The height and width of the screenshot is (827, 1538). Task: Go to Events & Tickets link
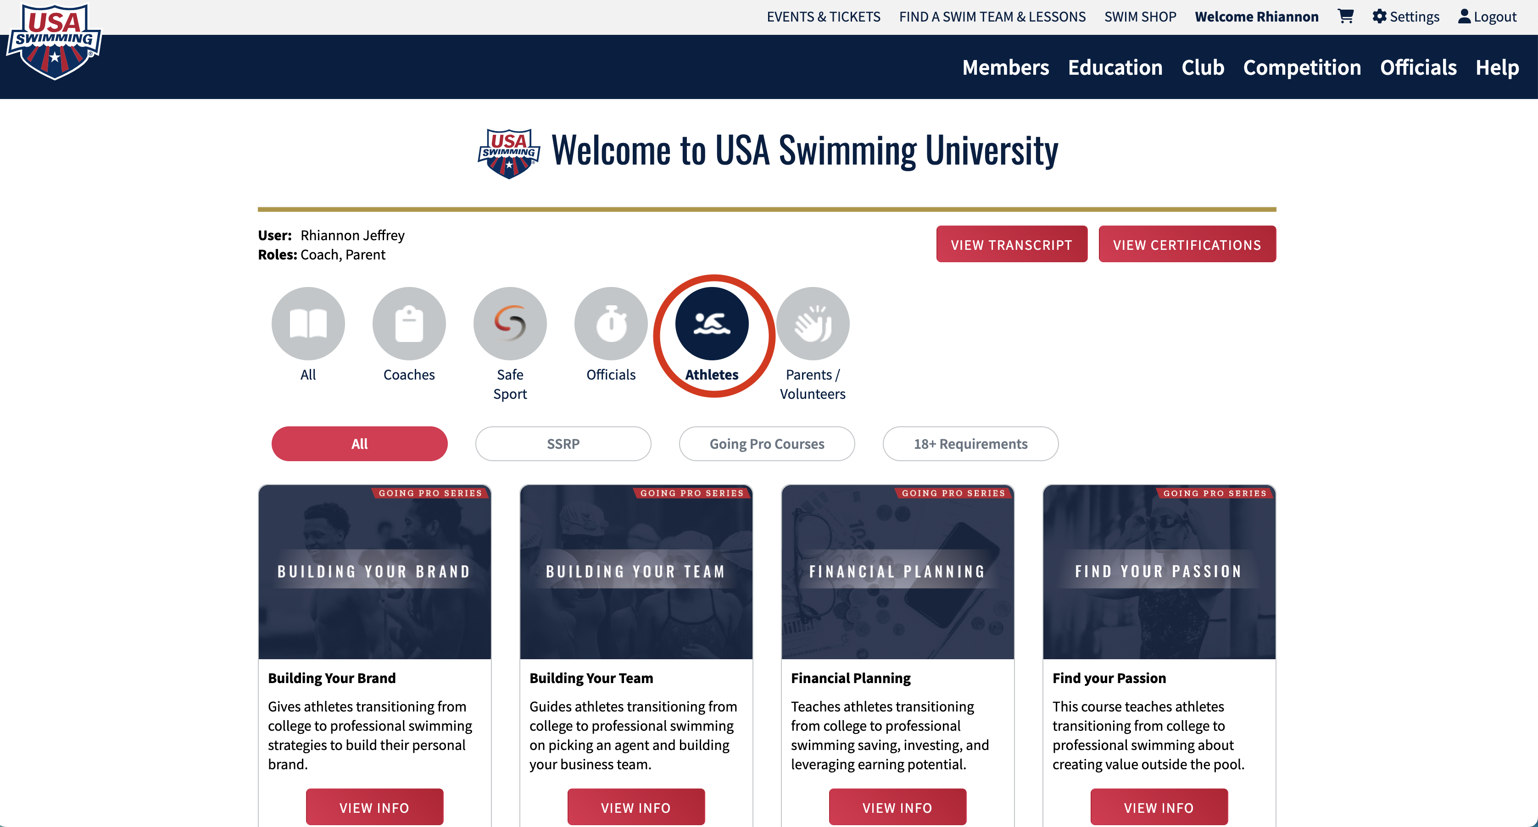click(823, 17)
